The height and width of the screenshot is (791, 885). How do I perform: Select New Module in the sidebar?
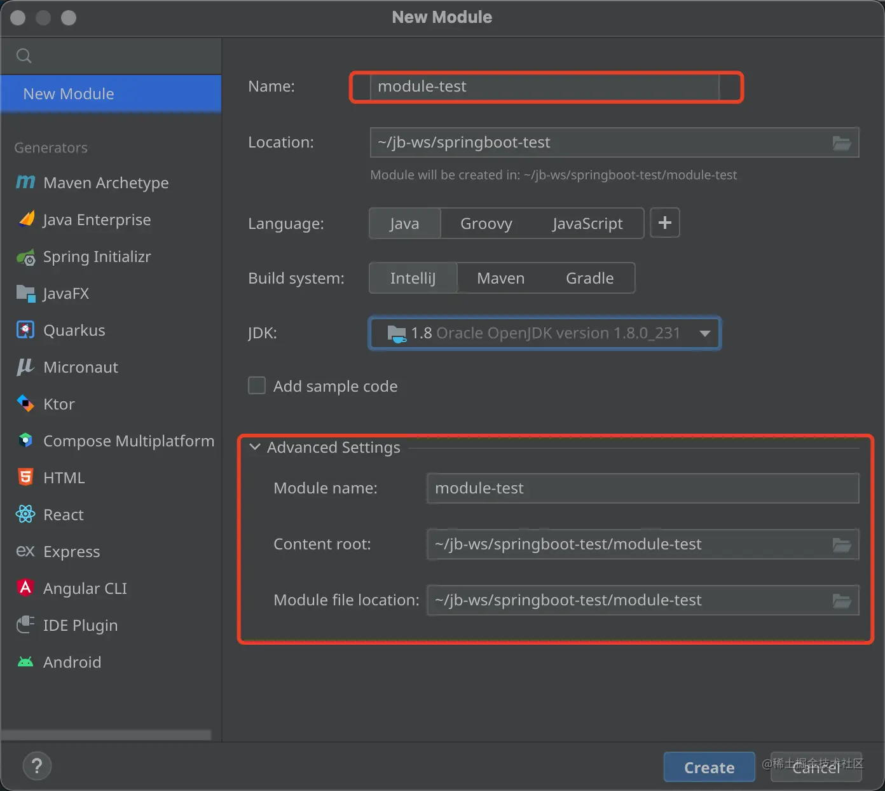point(111,94)
